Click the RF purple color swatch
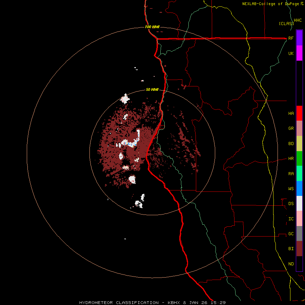The height and width of the screenshot is (305, 305). (x=299, y=38)
